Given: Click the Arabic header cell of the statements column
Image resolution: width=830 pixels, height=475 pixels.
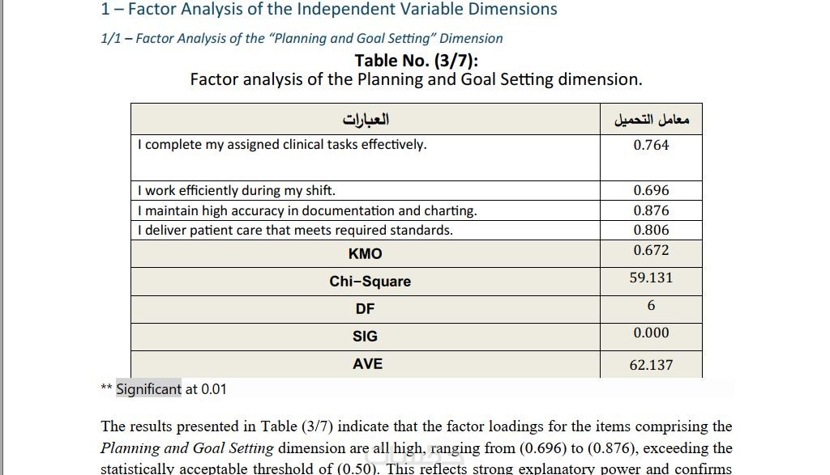Looking at the screenshot, I should click(366, 120).
